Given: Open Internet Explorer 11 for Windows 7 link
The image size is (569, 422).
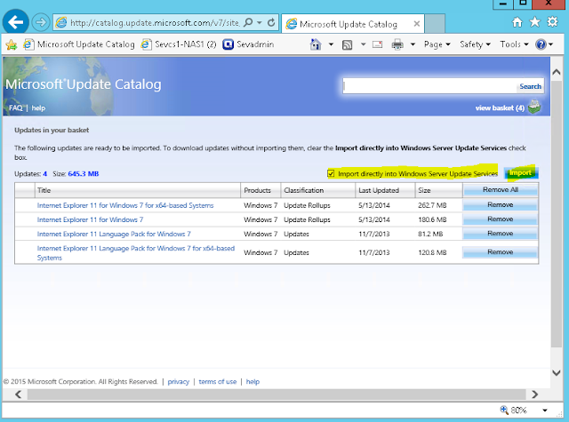Looking at the screenshot, I should tap(90, 219).
